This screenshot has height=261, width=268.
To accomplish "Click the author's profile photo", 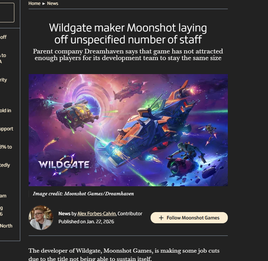I will pyautogui.click(x=41, y=217).
